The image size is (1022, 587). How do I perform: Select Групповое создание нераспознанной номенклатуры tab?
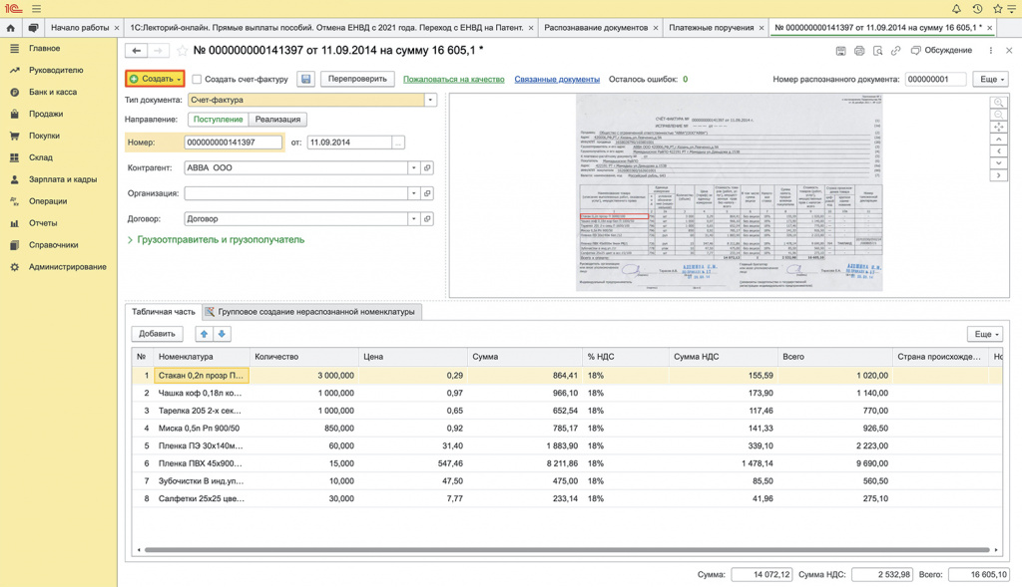312,312
